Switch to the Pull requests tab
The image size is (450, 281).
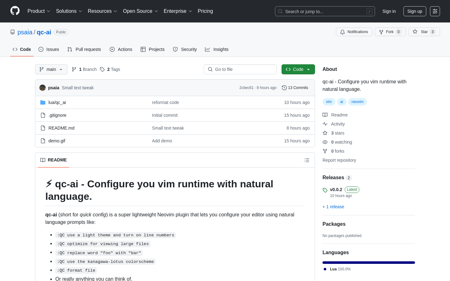[84, 49]
